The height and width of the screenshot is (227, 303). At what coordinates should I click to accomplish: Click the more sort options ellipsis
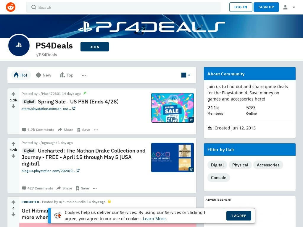84,75
